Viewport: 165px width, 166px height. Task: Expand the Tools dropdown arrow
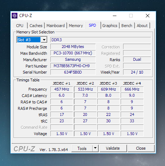(95, 148)
